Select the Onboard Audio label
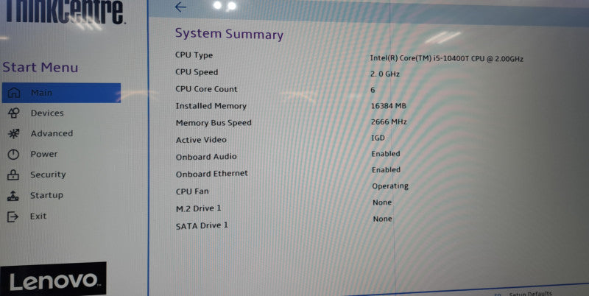589x296 pixels. [x=206, y=157]
